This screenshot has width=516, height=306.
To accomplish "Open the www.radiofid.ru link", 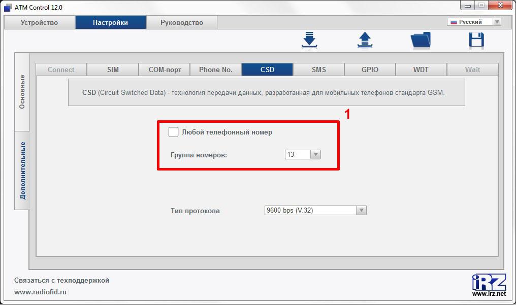I will coord(40,292).
